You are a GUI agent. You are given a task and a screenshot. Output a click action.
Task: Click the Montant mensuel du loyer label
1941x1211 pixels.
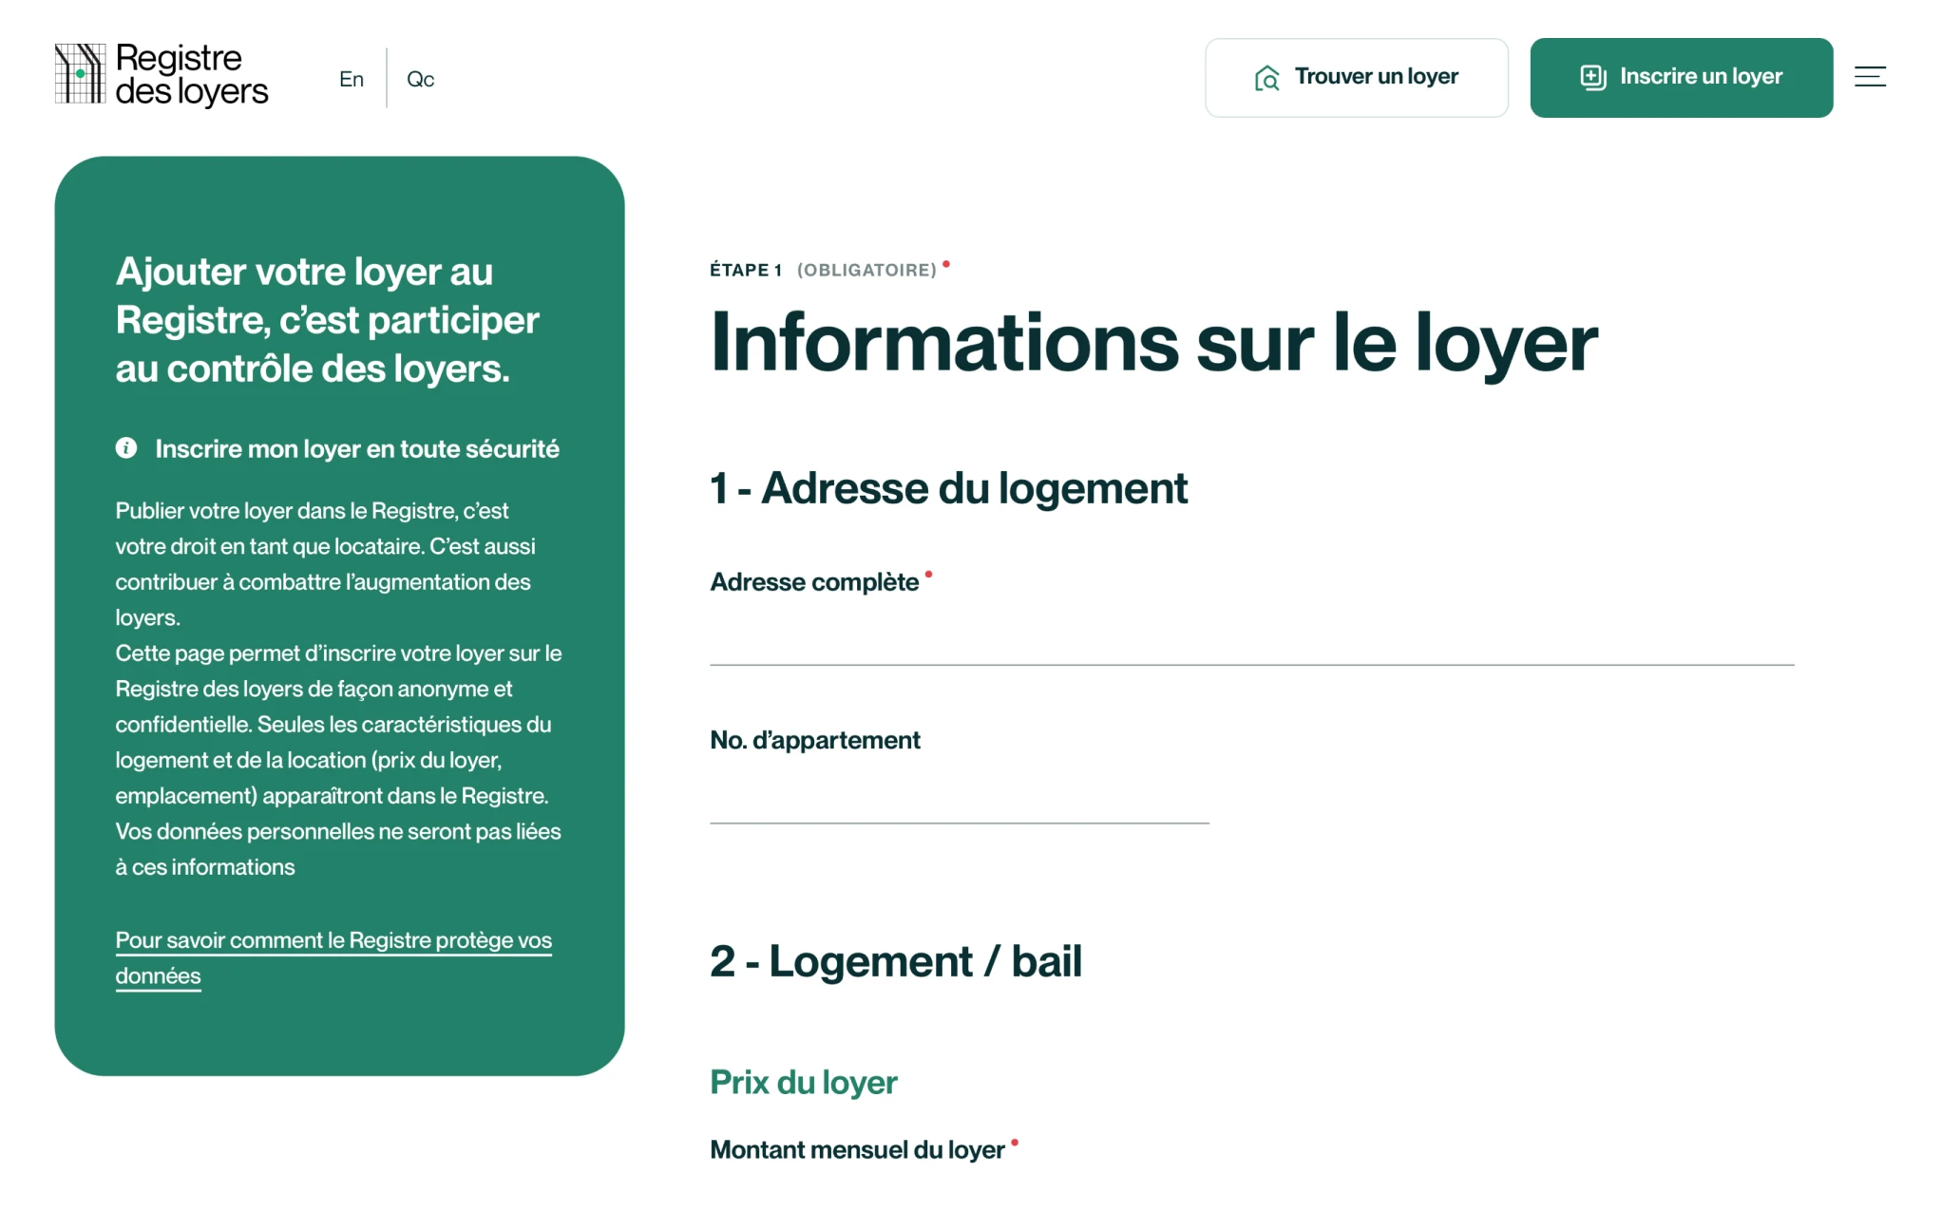(x=856, y=1149)
